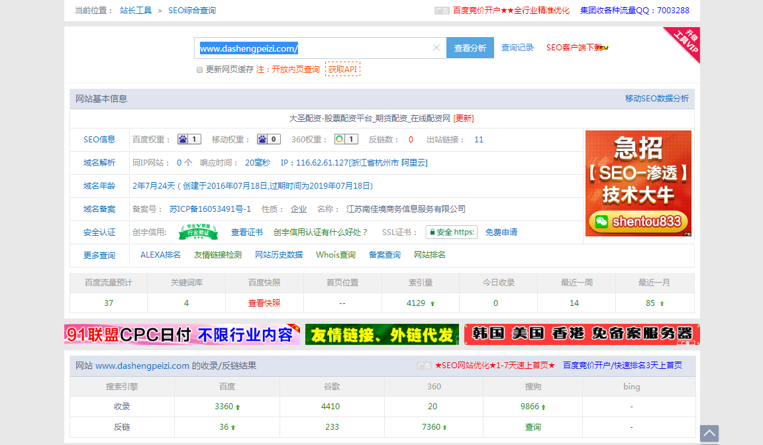This screenshot has width=763, height=445.
Task: Open the 查询记录 link
Action: 517,48
